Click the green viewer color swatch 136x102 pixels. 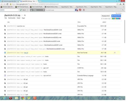[x=112, y=19]
